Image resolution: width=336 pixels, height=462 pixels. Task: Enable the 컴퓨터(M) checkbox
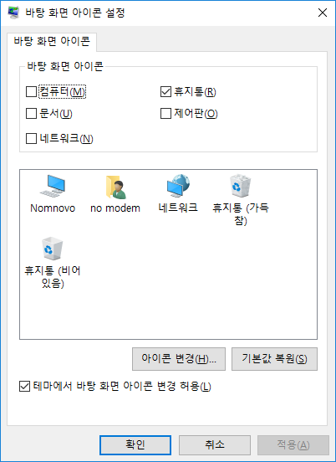(x=31, y=91)
